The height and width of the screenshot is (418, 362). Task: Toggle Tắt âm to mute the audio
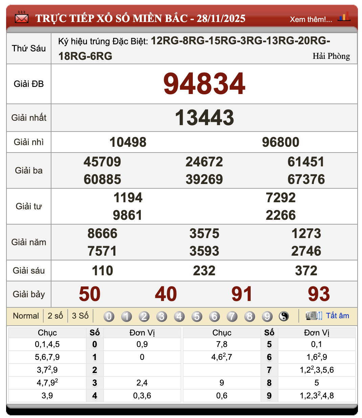click(x=337, y=316)
